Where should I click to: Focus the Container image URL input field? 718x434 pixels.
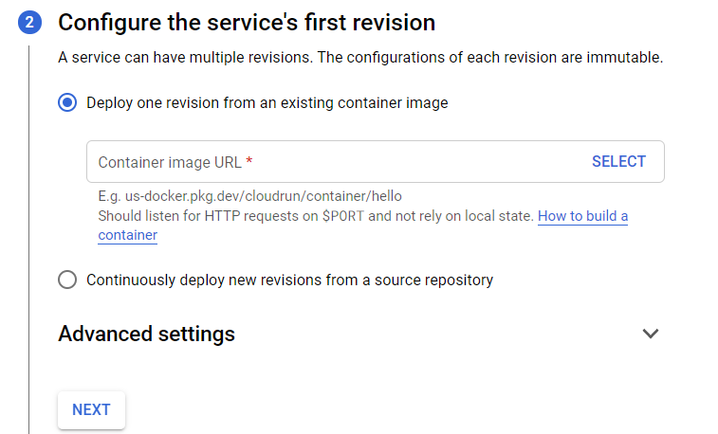[x=332, y=162]
